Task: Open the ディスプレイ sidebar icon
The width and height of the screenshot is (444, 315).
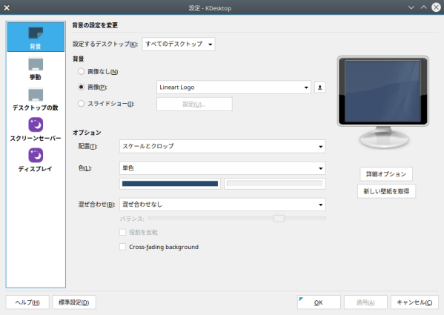Action: click(x=36, y=156)
